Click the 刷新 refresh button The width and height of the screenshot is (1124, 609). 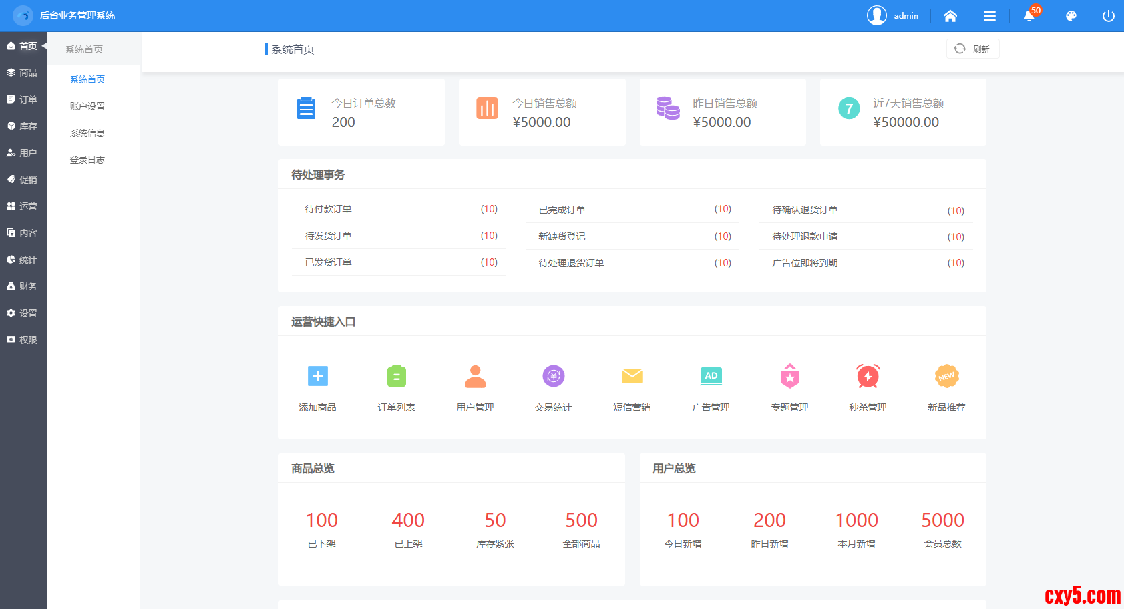click(972, 49)
